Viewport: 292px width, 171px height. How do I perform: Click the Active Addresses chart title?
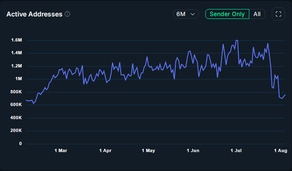[34, 14]
